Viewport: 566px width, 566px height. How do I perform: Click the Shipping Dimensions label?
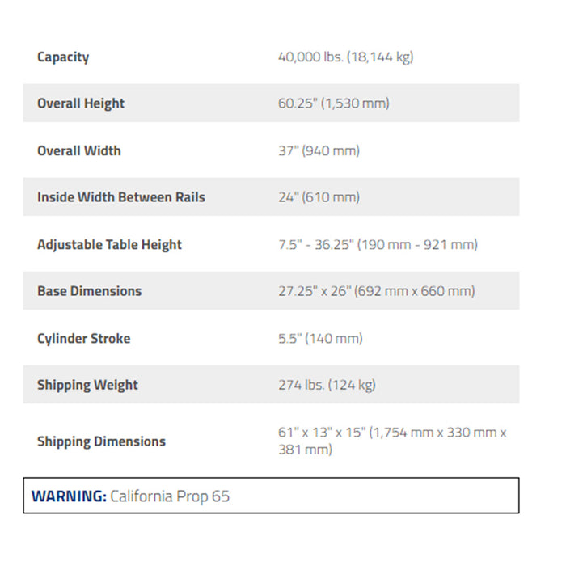101,441
